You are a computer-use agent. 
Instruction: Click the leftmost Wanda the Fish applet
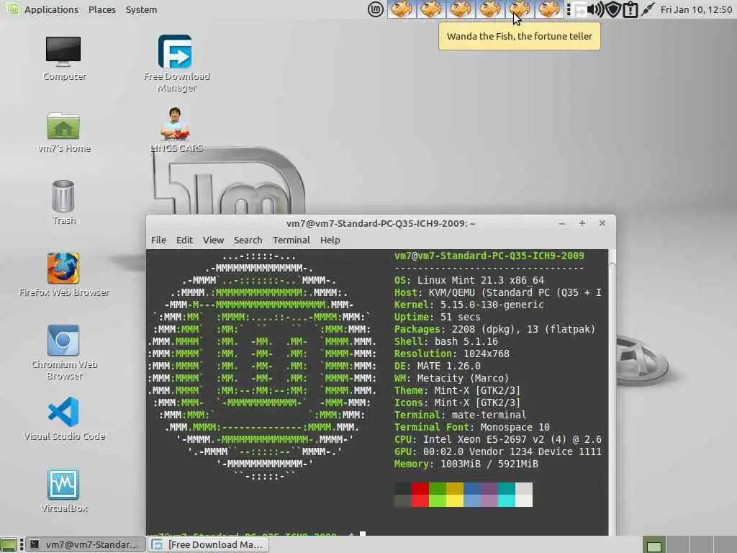(402, 9)
